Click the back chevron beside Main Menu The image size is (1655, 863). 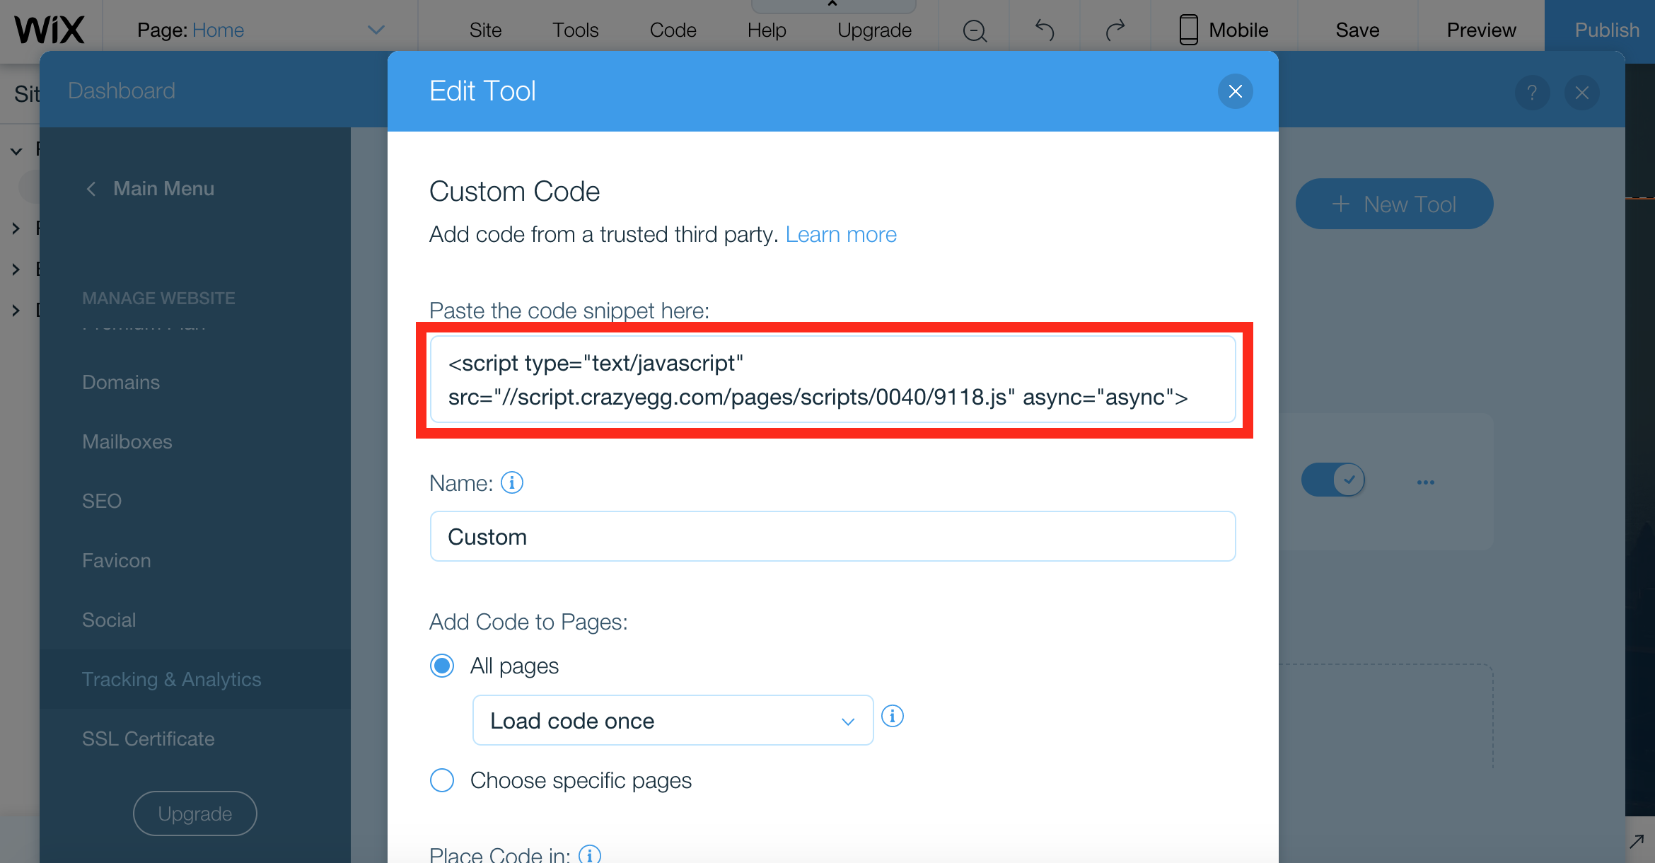(x=91, y=189)
